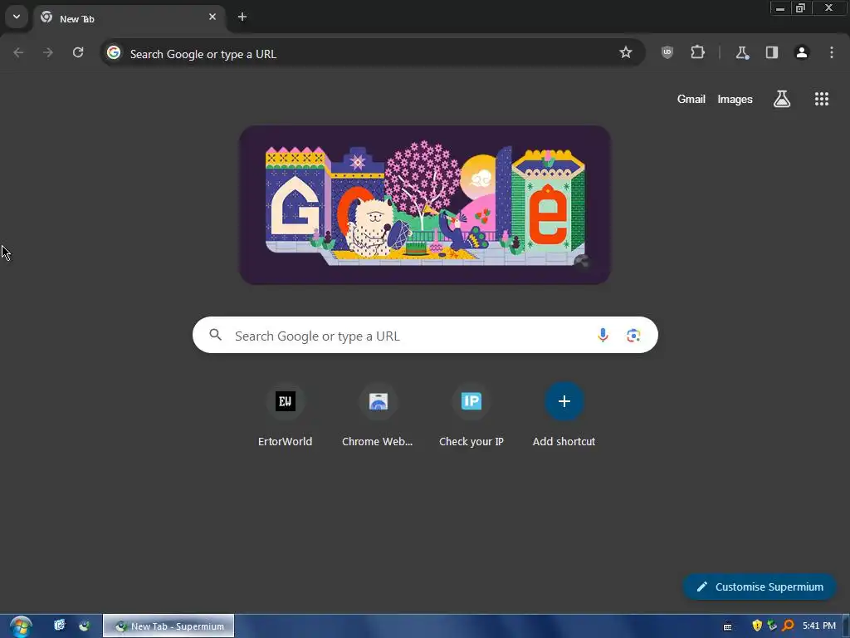Image resolution: width=850 pixels, height=638 pixels.
Task: Focus the page's Search Google box
Action: (425, 335)
